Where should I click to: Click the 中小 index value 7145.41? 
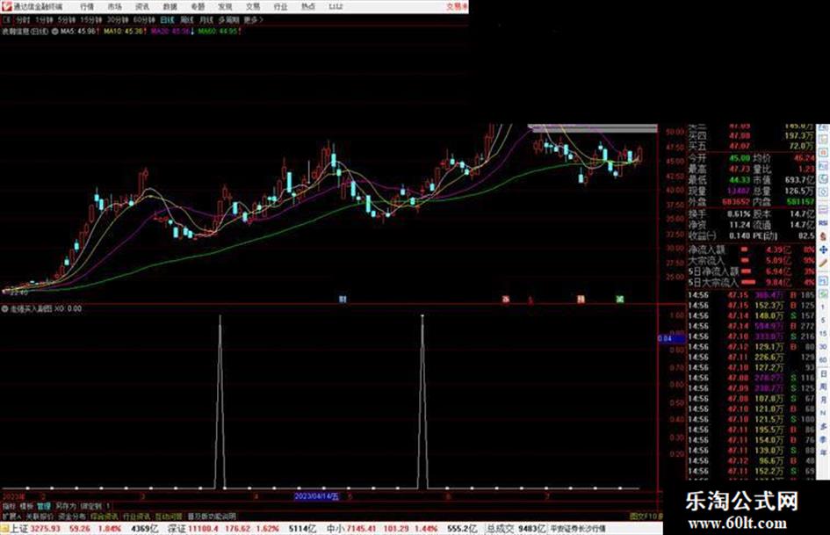pyautogui.click(x=361, y=529)
